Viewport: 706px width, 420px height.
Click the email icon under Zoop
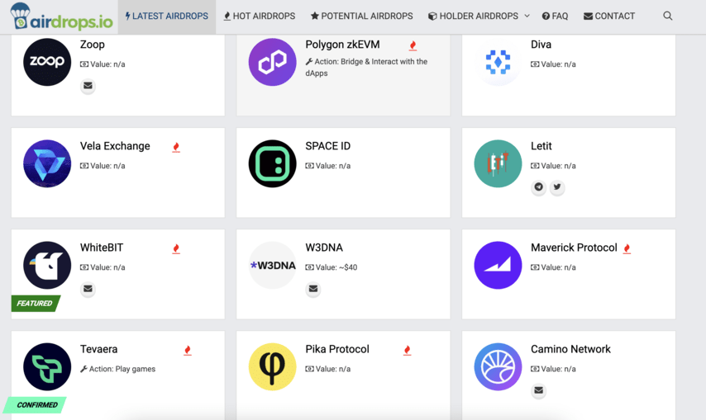(88, 86)
